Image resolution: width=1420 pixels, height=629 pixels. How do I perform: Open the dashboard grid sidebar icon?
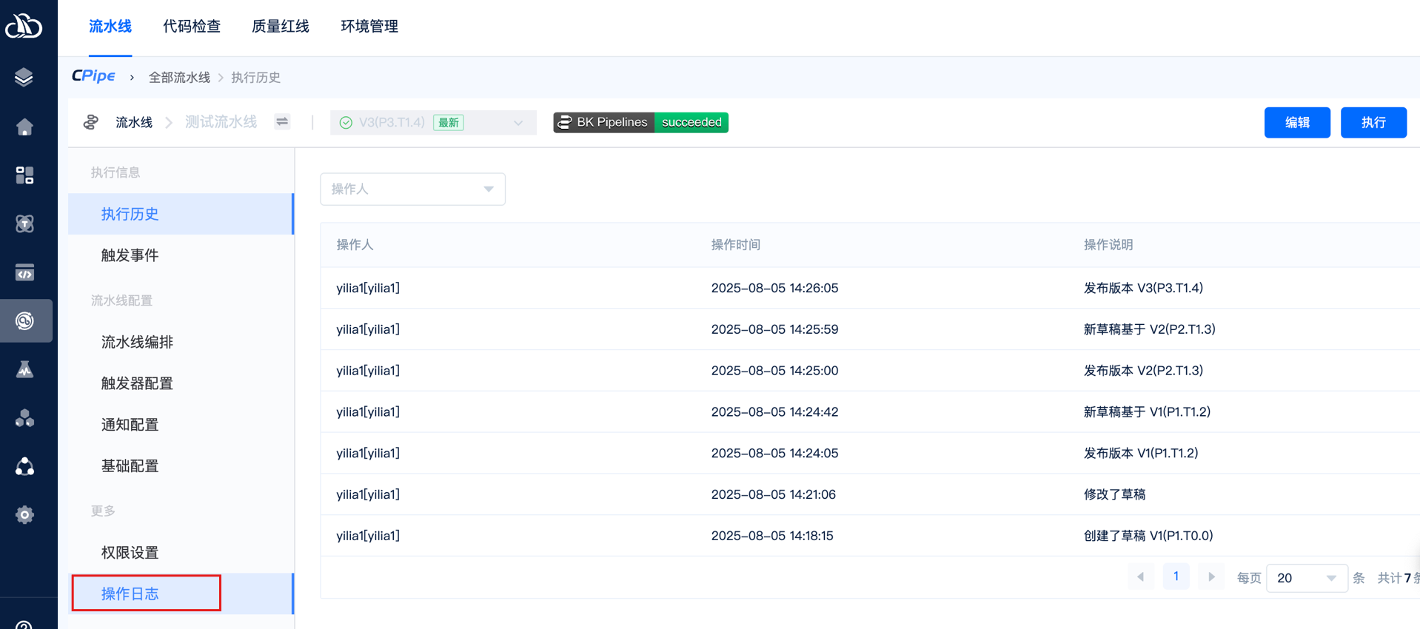24,175
